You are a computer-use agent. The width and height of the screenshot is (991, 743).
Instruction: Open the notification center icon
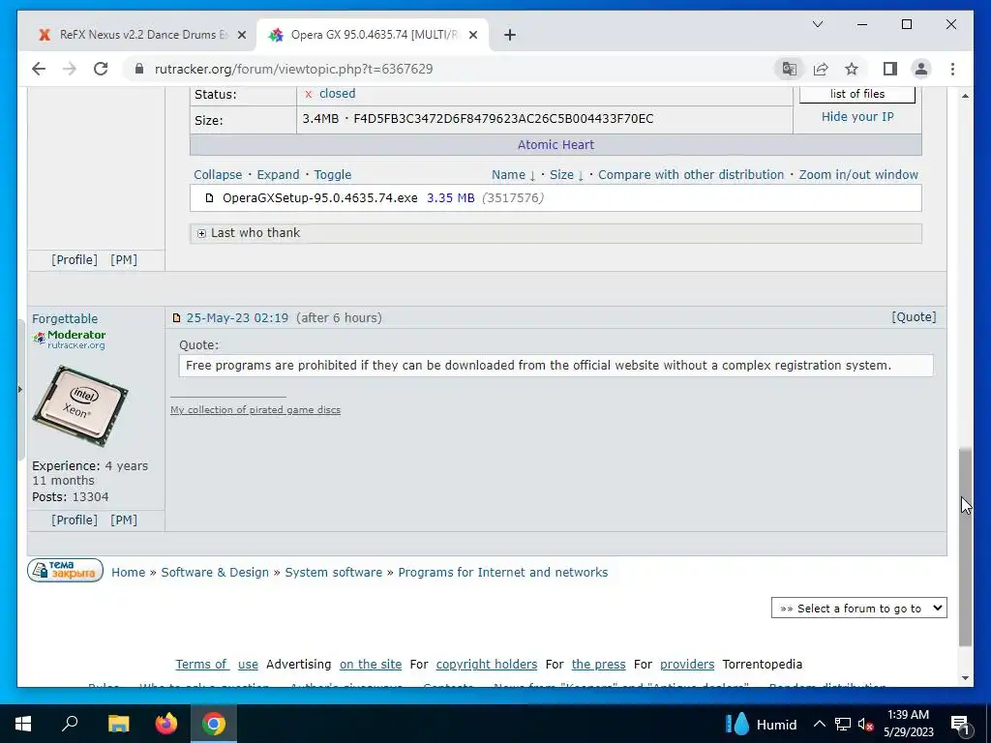click(x=960, y=725)
